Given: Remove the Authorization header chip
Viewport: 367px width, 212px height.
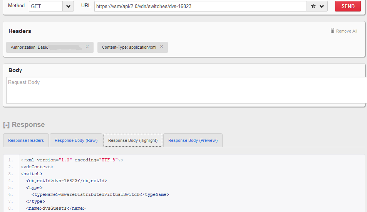Looking at the screenshot, I should coord(87,47).
